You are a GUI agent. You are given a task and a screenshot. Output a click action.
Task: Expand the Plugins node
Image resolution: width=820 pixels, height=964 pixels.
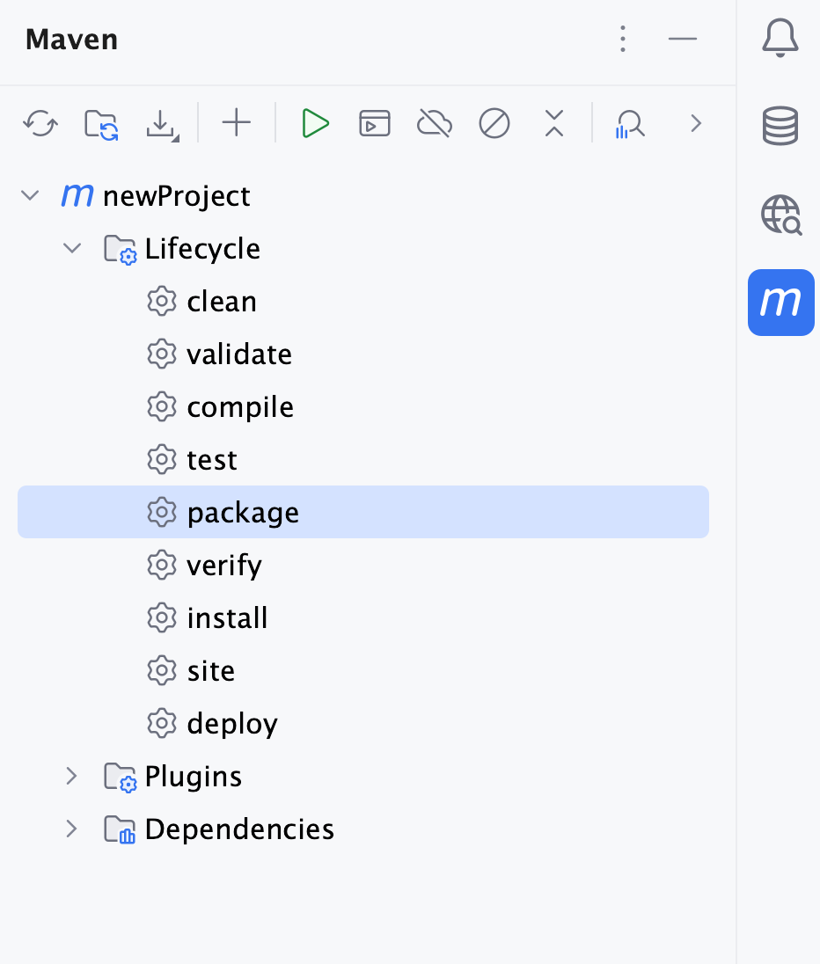[72, 776]
